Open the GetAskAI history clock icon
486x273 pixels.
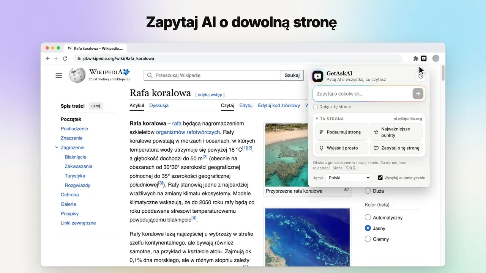click(421, 76)
